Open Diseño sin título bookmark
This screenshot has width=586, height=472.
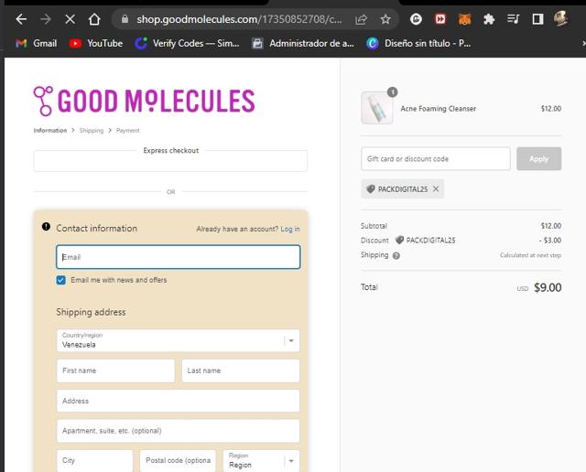[x=418, y=43]
